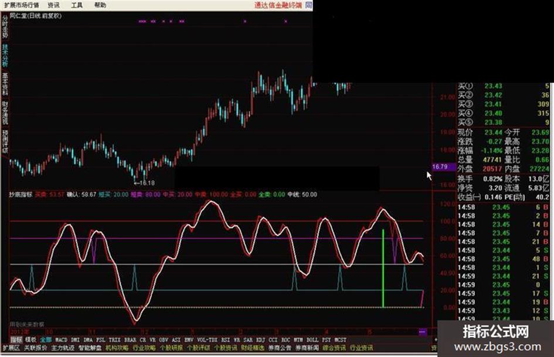Switch indicator to SAR
This screenshot has height=357, width=554.
point(248,339)
